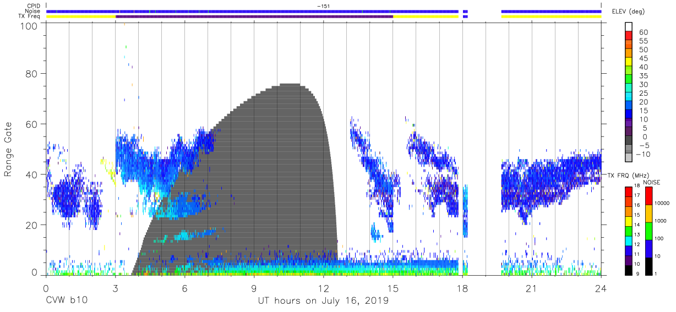Pick the green segment of NOISE bar
Viewport: 676px width, 312px height.
[648, 230]
